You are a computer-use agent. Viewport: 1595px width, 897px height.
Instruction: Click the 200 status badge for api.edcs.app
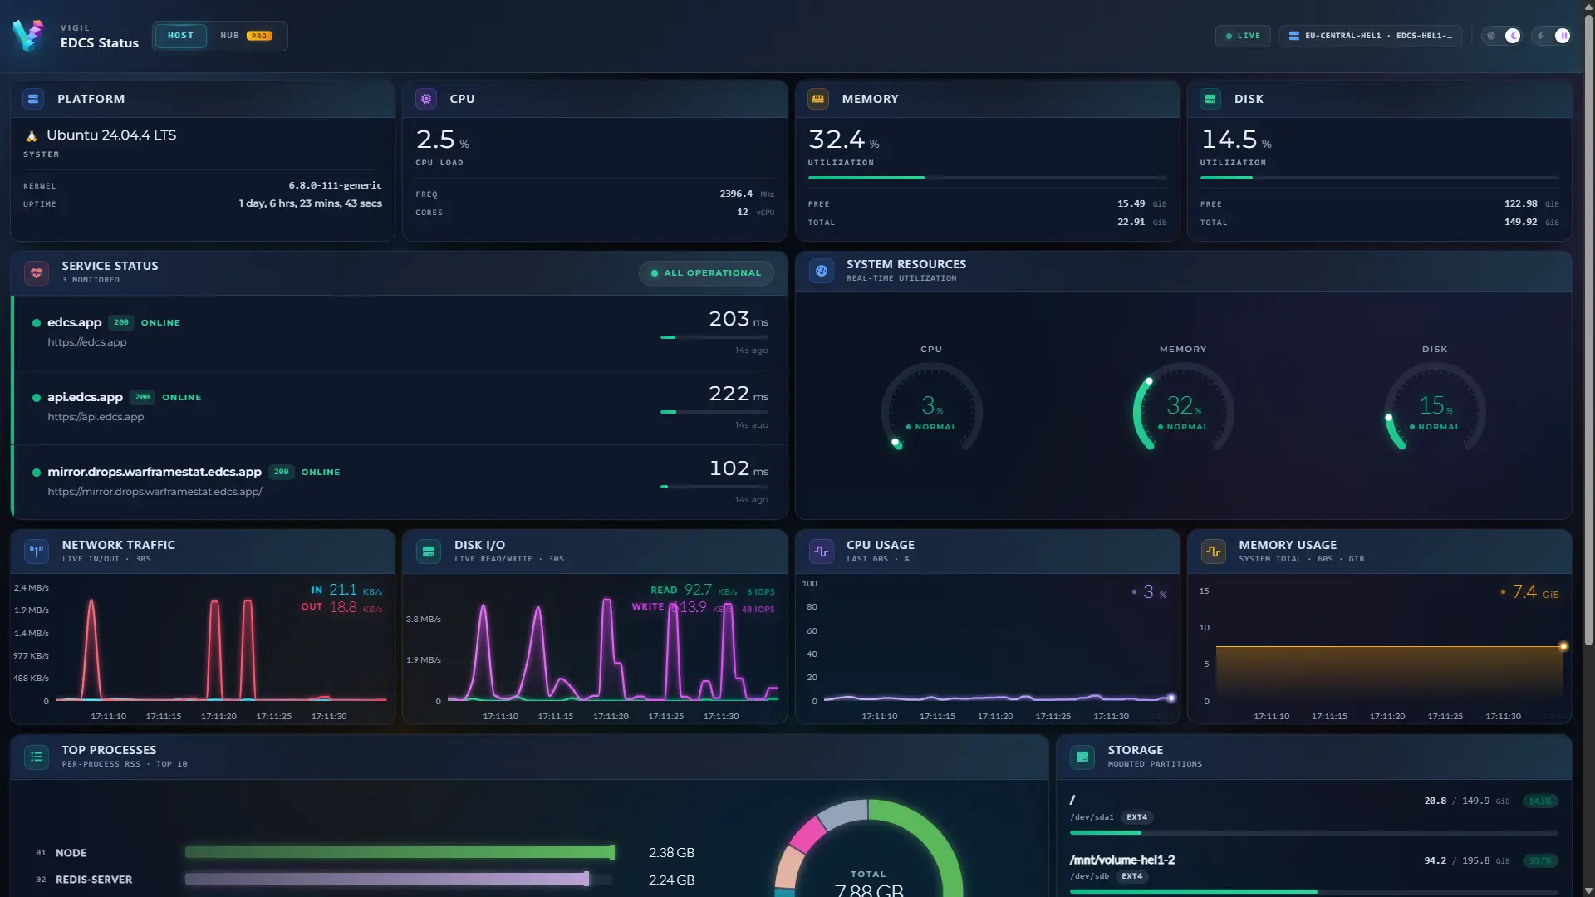click(x=142, y=397)
